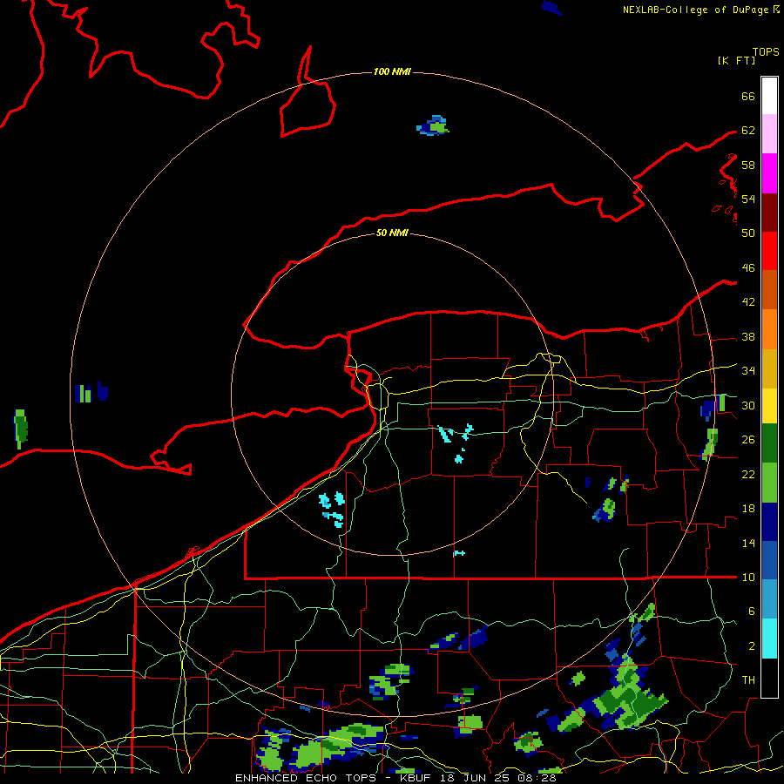Click the magenta 58 kft legend color

point(769,173)
